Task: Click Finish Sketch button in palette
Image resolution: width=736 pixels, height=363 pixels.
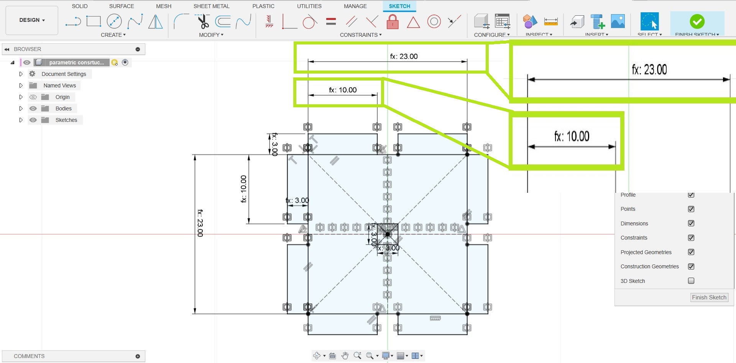Action: [x=709, y=297]
